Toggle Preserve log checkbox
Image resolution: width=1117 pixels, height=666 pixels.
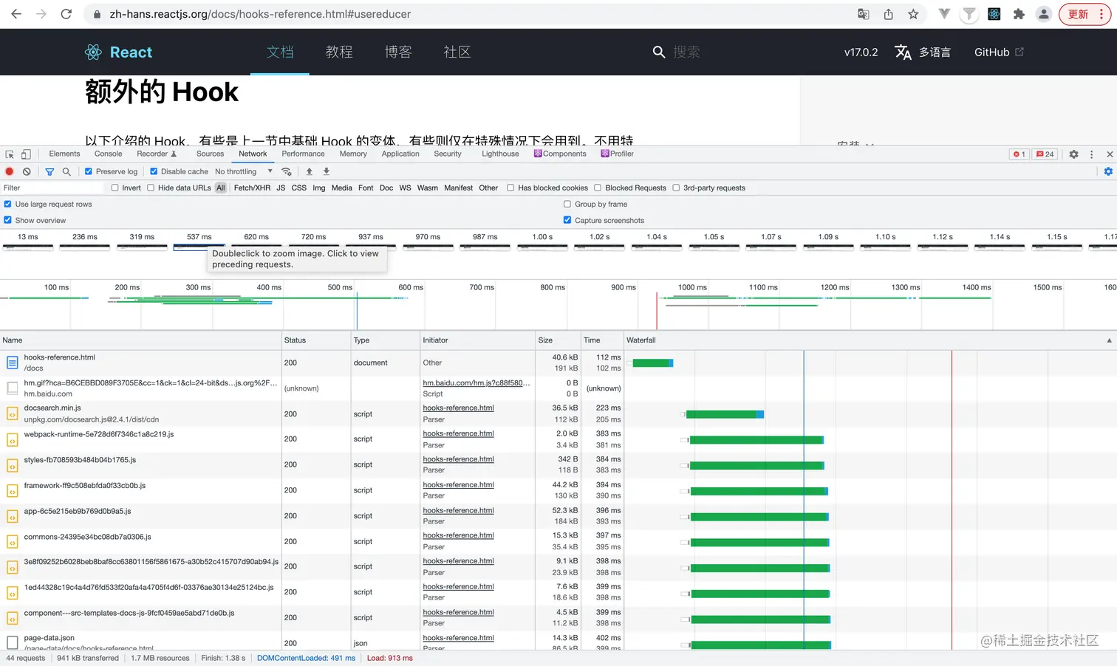coord(89,171)
